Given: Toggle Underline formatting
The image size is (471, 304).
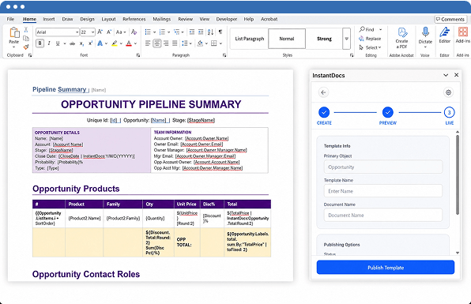Looking at the screenshot, I should 58,43.
